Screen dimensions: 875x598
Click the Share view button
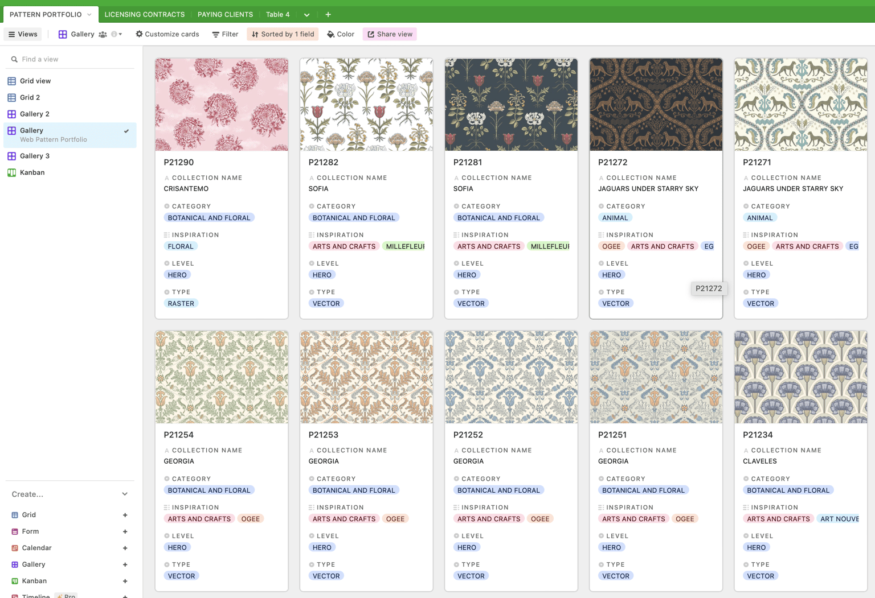390,34
